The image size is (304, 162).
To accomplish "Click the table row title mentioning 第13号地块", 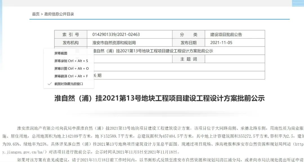I will [x=153, y=51].
